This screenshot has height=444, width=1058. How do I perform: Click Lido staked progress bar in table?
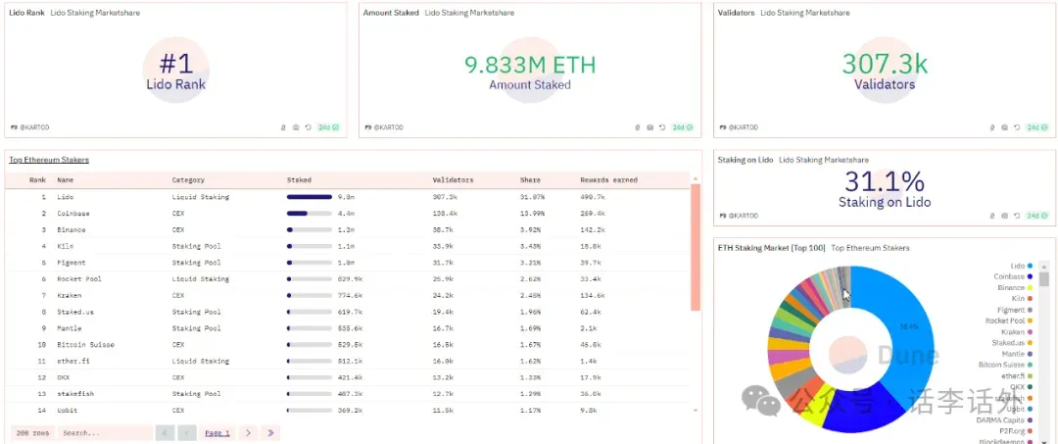309,197
